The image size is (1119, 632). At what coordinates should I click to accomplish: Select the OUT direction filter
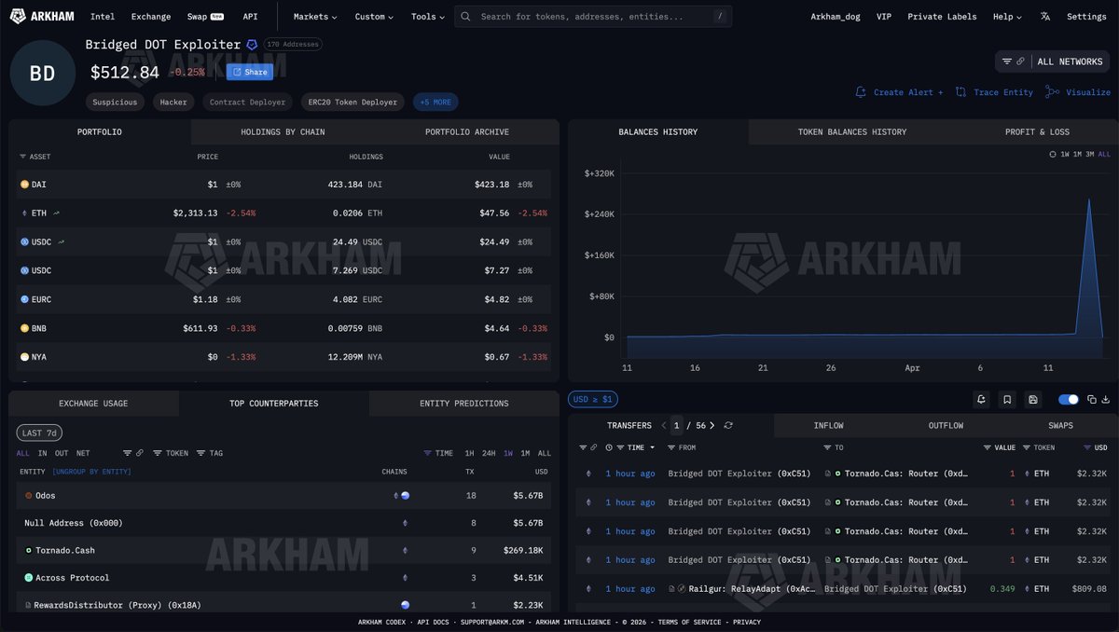[62, 453]
